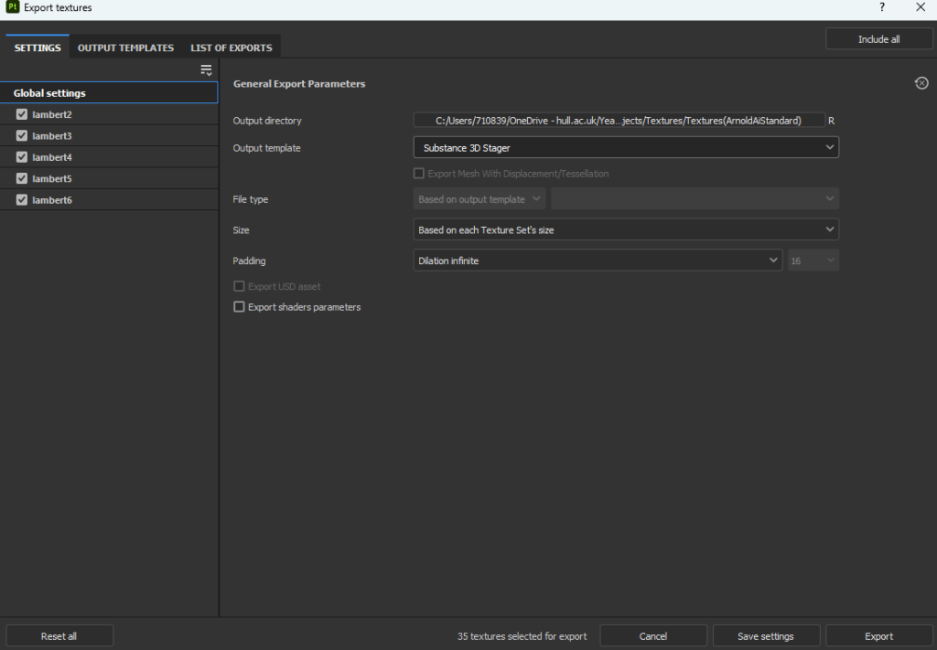Click the reset parameters icon at top right
This screenshot has width=937, height=650.
pos(921,83)
